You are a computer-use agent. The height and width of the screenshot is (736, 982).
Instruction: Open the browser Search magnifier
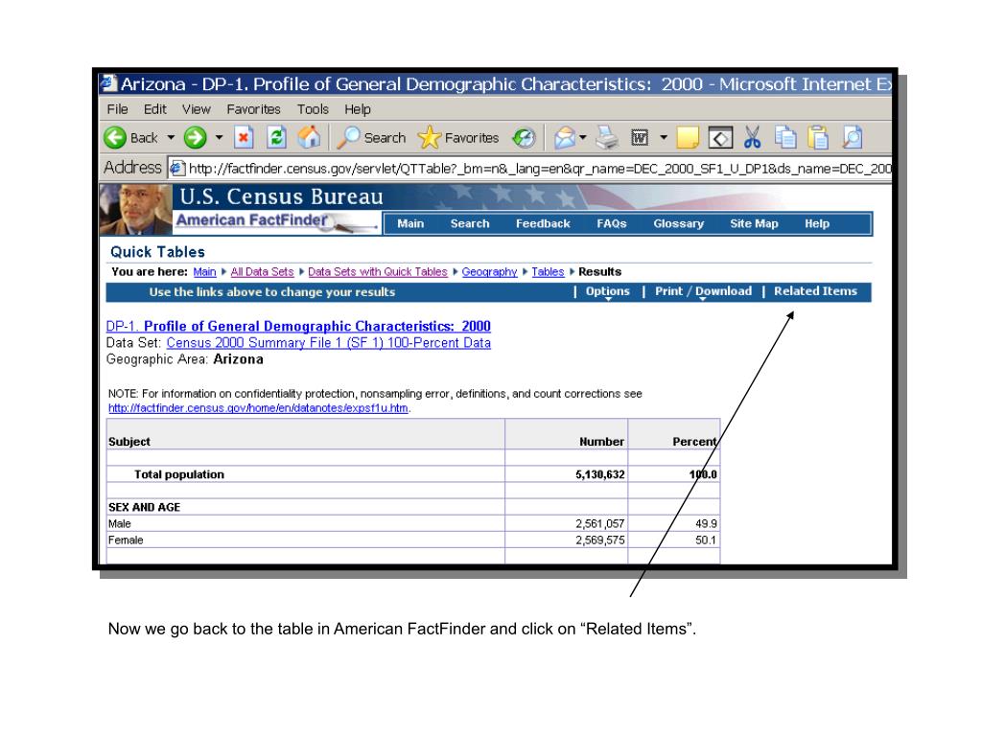[349, 138]
